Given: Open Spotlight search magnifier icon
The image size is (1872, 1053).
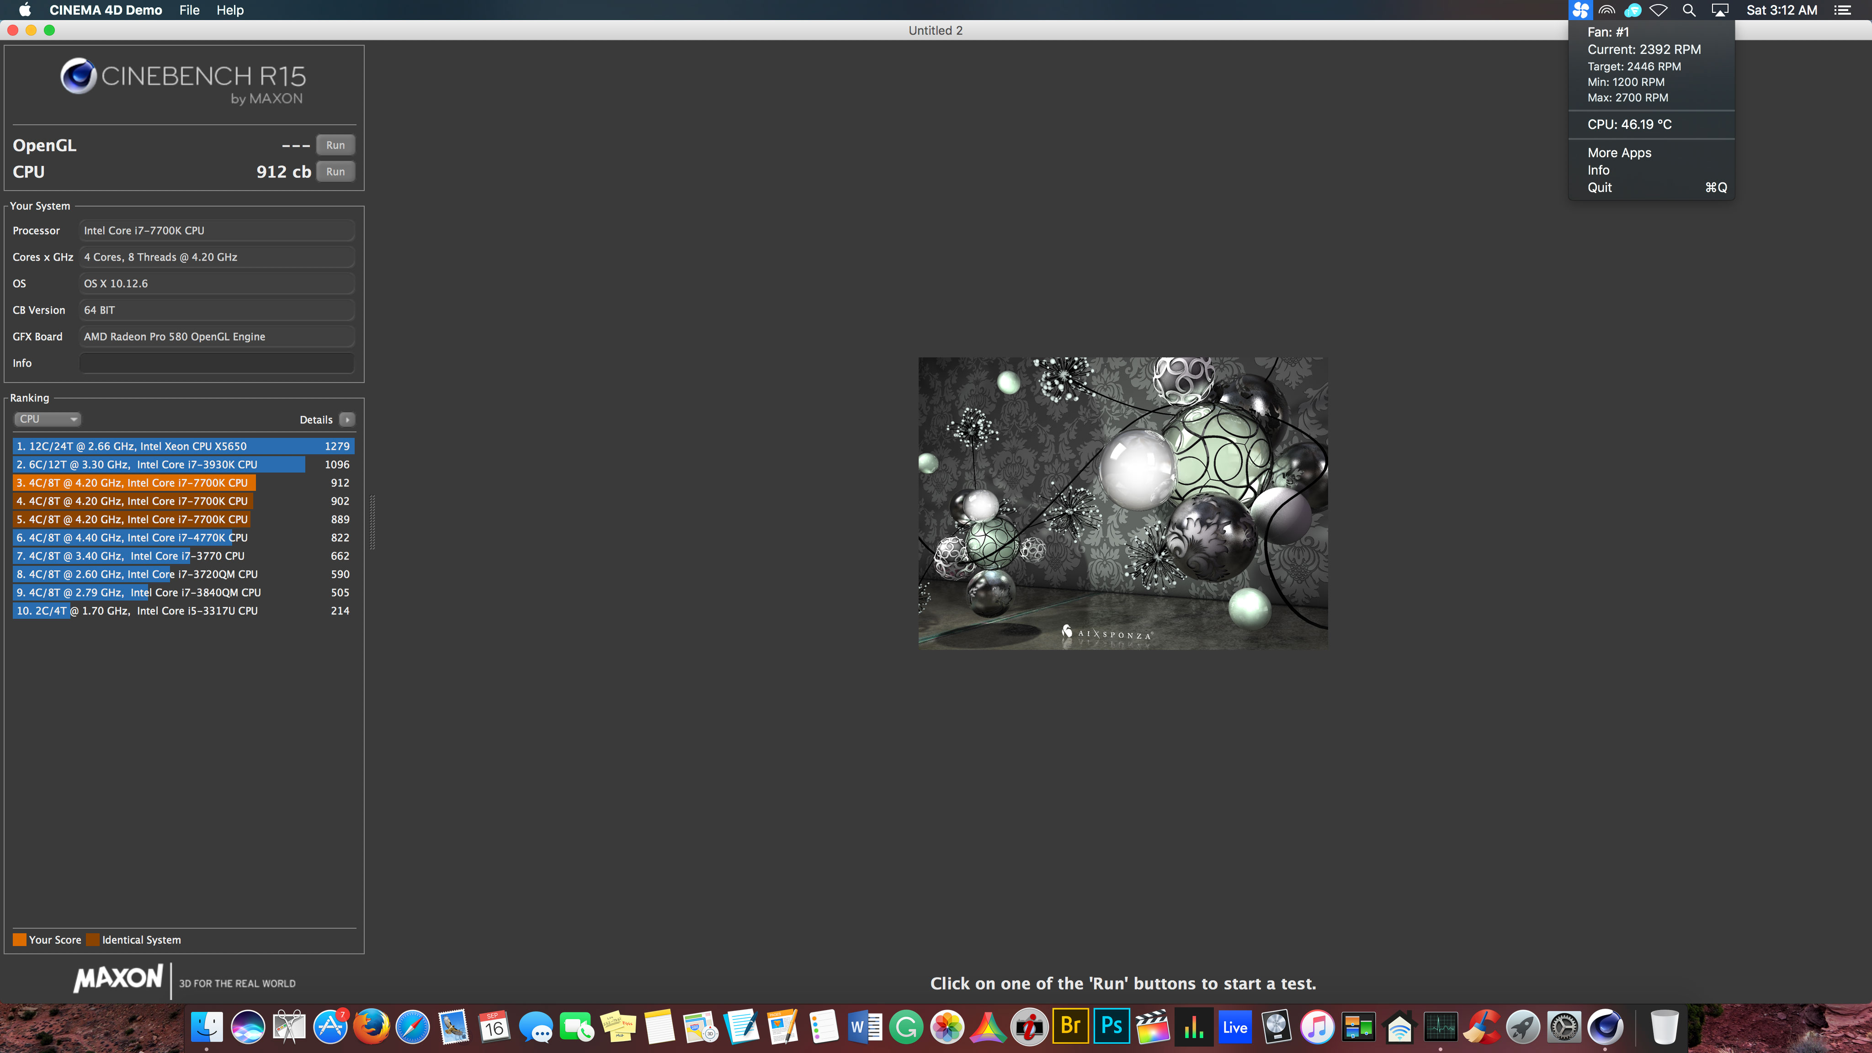Looking at the screenshot, I should coord(1689,10).
